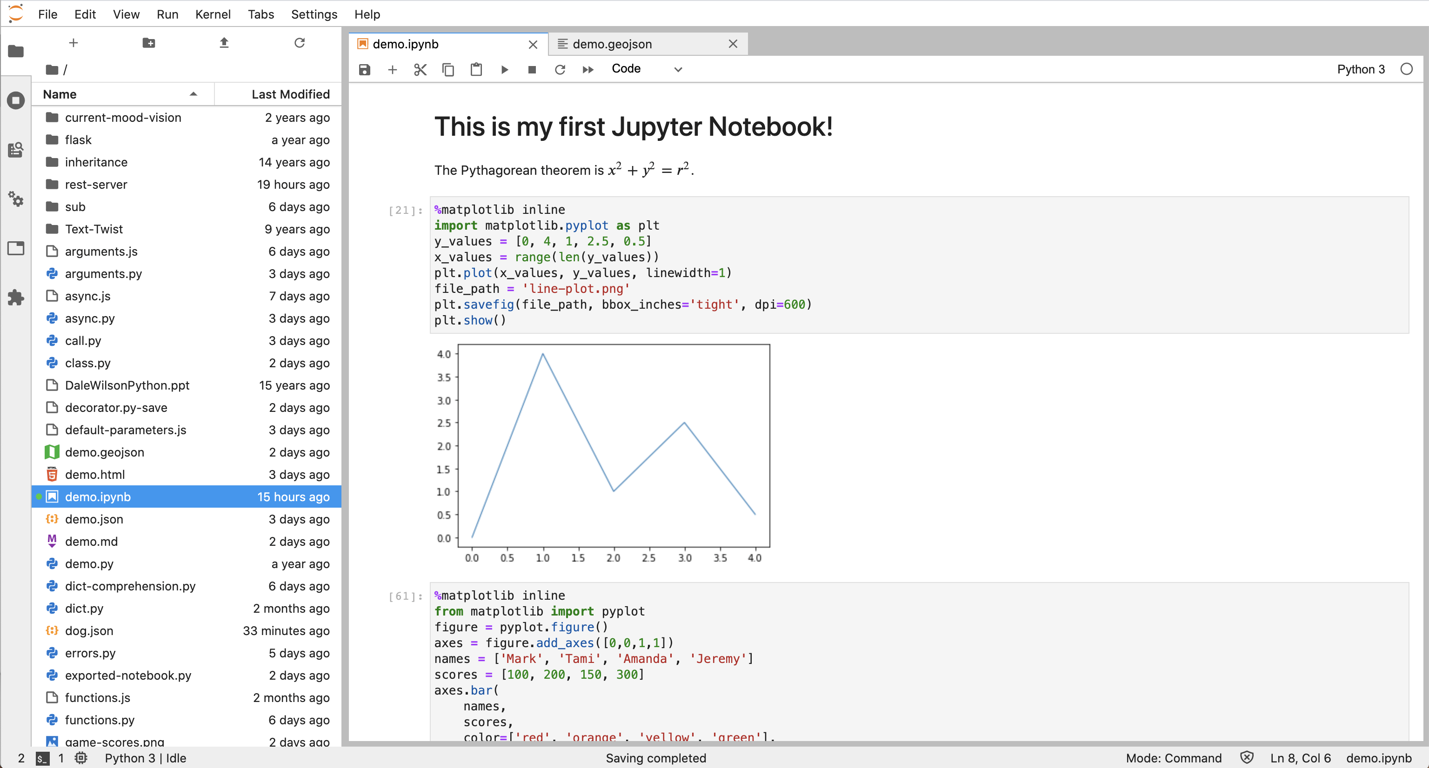Image resolution: width=1429 pixels, height=768 pixels.
Task: Upload files to the file browser
Action: click(224, 43)
